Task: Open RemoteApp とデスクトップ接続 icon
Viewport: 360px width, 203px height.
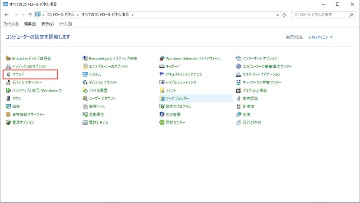Action: click(85, 58)
